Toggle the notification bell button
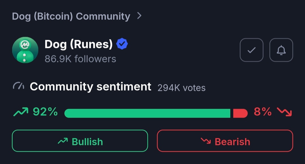The height and width of the screenshot is (164, 305). [x=281, y=50]
